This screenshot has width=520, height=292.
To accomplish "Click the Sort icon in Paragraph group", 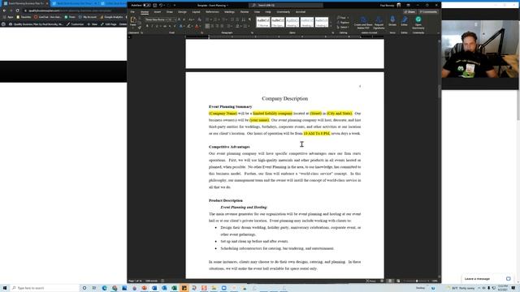I will point(243,19).
